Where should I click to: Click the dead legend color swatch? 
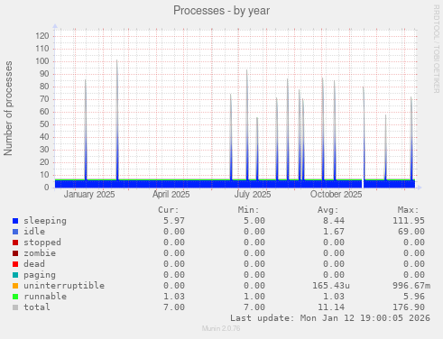pos(15,264)
